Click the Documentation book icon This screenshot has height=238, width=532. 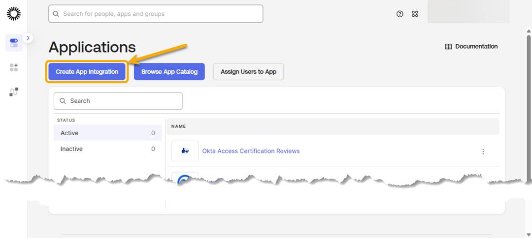(x=448, y=46)
